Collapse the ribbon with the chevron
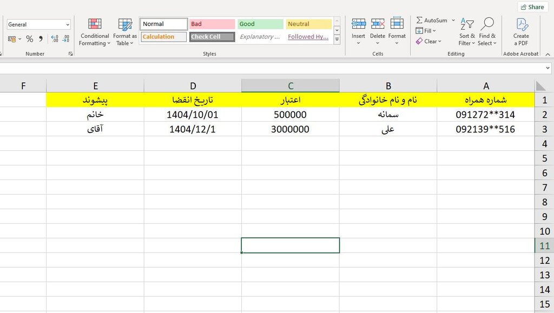 coord(548,54)
